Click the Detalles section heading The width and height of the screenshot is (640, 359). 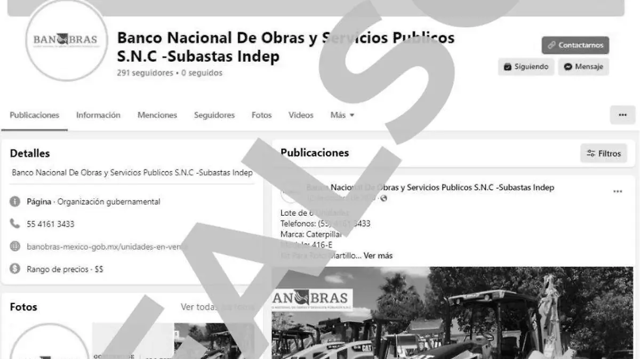coord(30,153)
